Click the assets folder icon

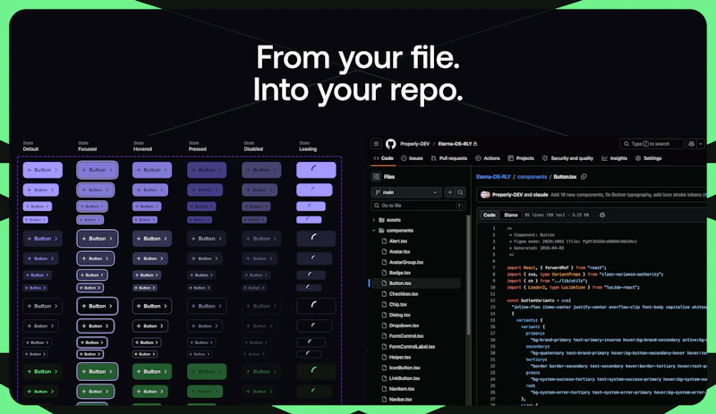382,220
